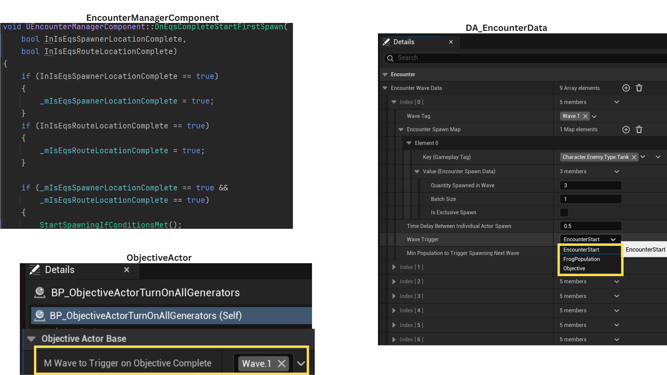Expand Index [ 1 ] array element
This screenshot has height=375, width=667.
tap(394, 267)
